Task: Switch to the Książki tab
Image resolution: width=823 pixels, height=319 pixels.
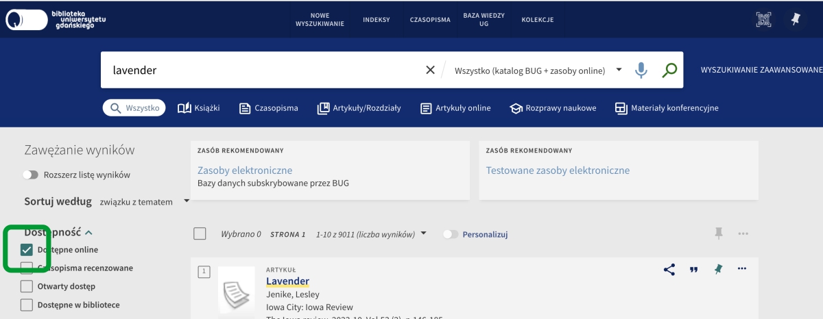Action: point(198,108)
